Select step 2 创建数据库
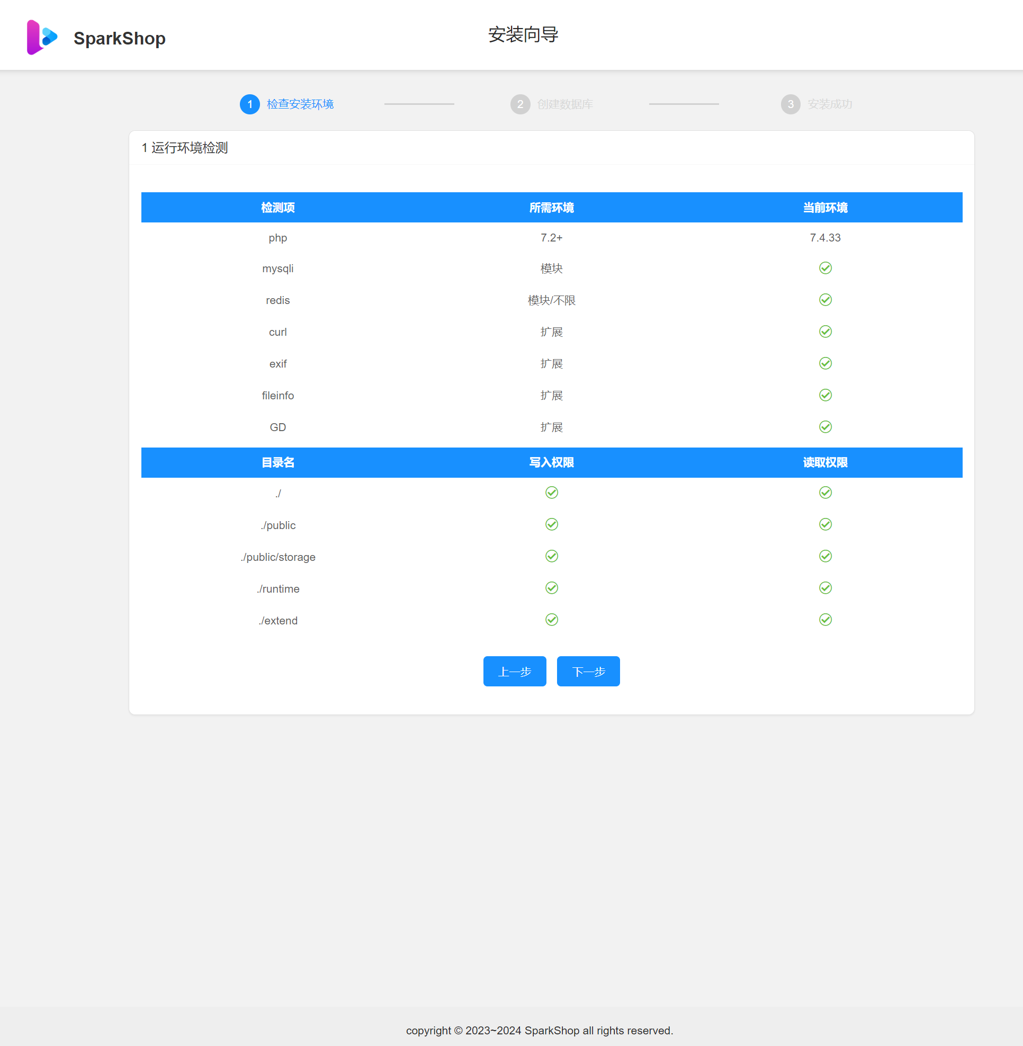Screen dimensions: 1023x1046 564,104
